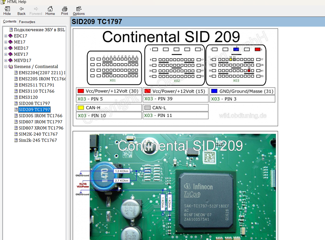Click the red Vcc/Power +12Volt (30) swatch
The width and height of the screenshot is (325, 240).
pos(81,91)
